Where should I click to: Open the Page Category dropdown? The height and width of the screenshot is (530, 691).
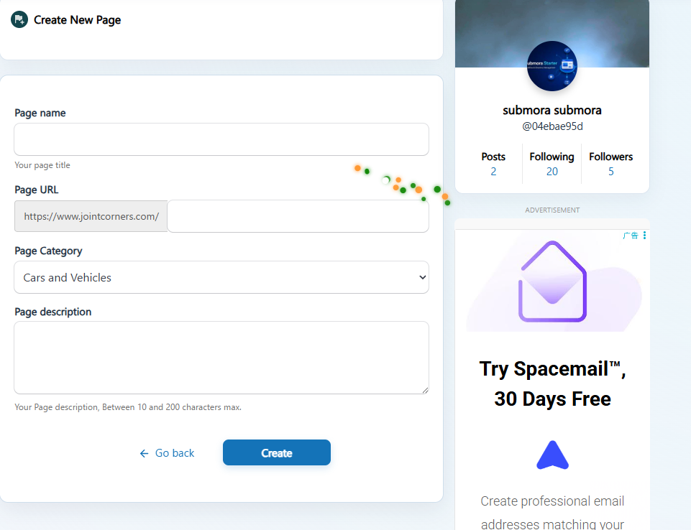click(x=221, y=277)
